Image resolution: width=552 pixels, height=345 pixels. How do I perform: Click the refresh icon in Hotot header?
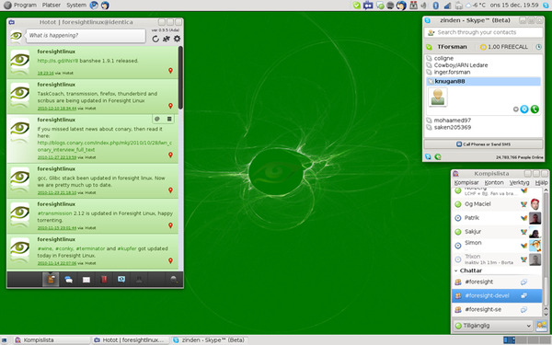[x=155, y=39]
